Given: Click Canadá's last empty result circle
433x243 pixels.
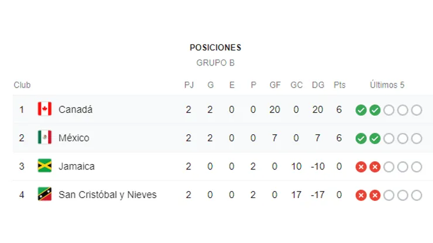Looking at the screenshot, I should coord(417,110).
